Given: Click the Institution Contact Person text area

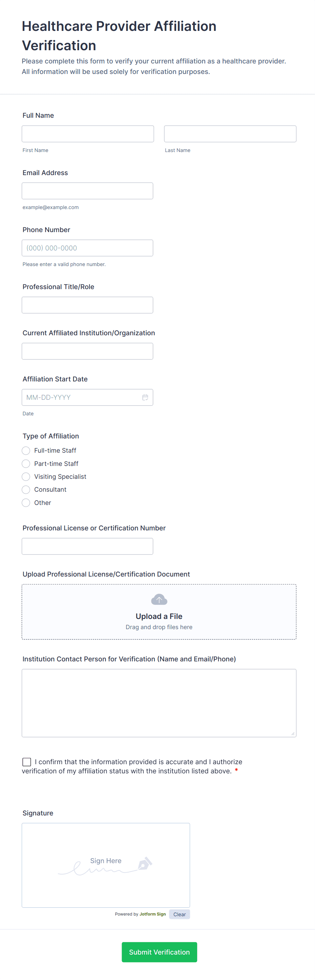Looking at the screenshot, I should click(159, 703).
